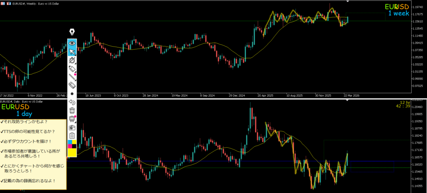Click the note line '必ずダウカウントを描け！'

(x=26, y=141)
